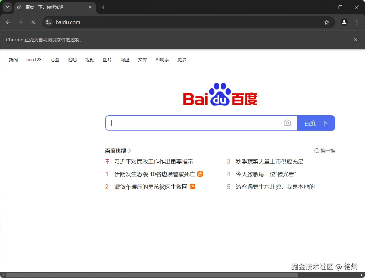Open the hao123 navigation link
Image resolution: width=365 pixels, height=278 pixels.
click(34, 60)
